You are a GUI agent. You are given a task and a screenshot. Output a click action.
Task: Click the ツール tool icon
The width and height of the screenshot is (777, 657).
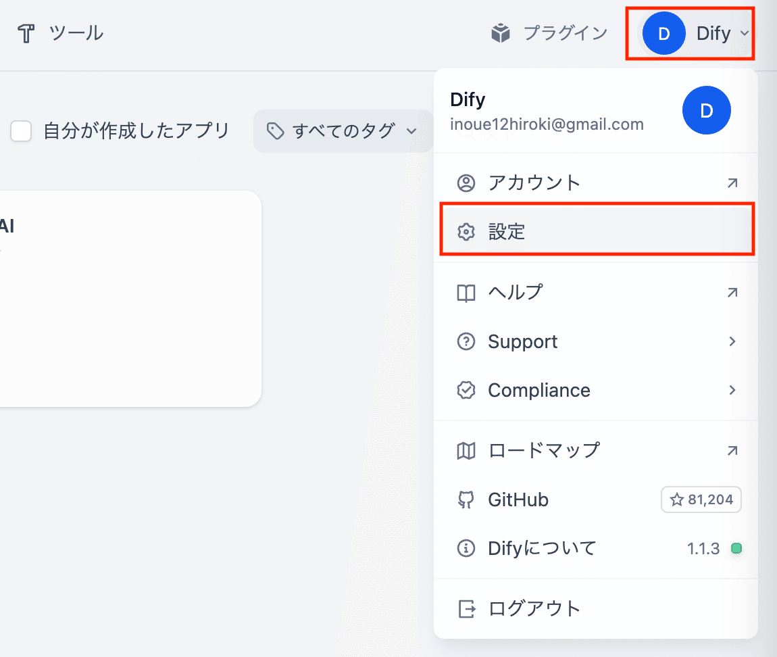coord(25,32)
